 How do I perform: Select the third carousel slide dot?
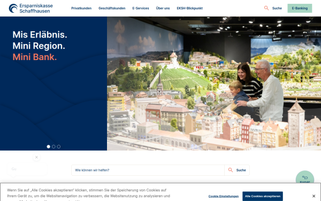tap(59, 146)
